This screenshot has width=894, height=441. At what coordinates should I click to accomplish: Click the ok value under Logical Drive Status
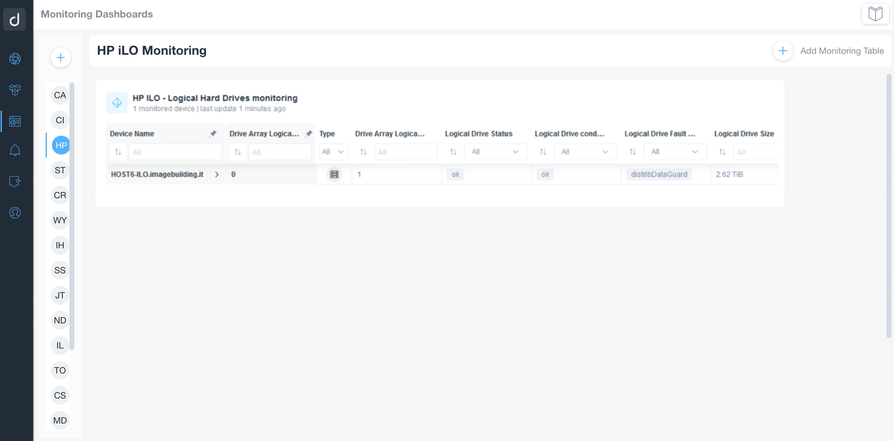point(455,174)
